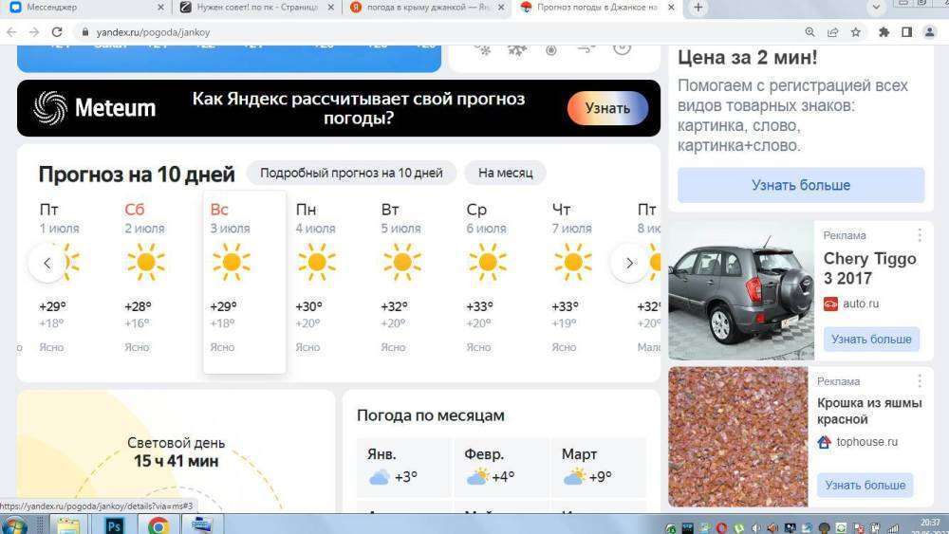
Task: Click the Крошка из яшмы красной ad title
Action: [869, 412]
